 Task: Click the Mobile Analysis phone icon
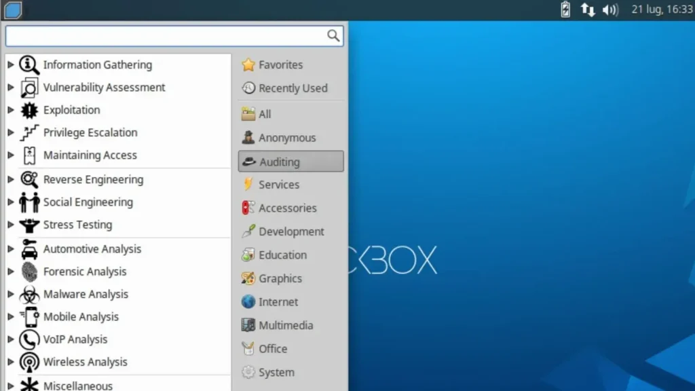coord(29,317)
